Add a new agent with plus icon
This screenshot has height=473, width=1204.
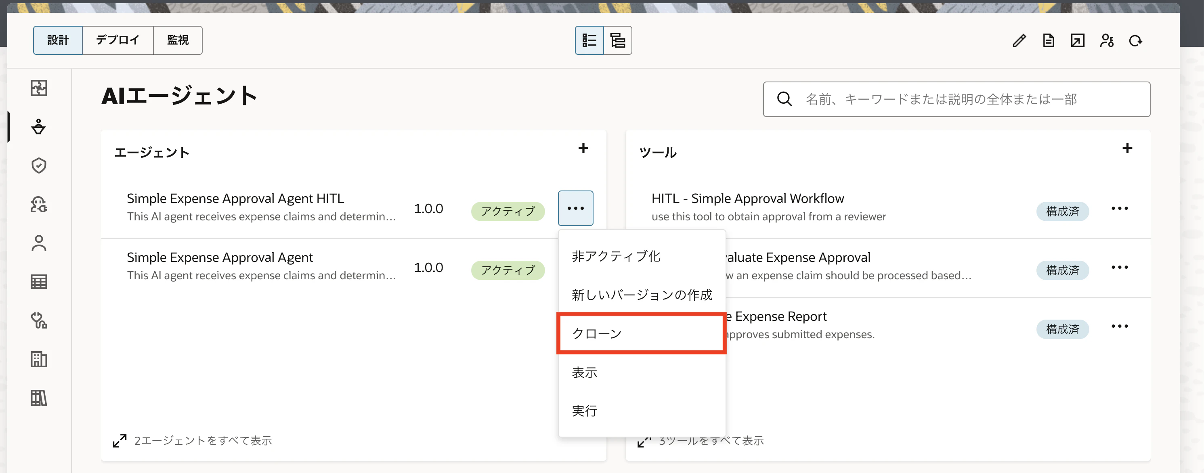tap(583, 148)
